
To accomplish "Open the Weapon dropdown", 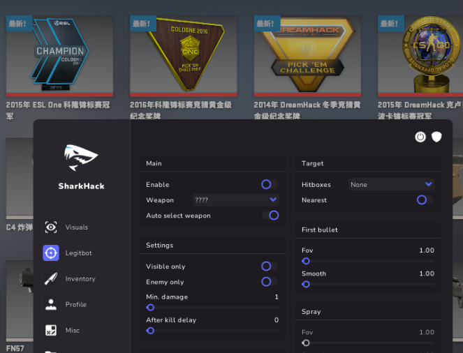I will (235, 200).
